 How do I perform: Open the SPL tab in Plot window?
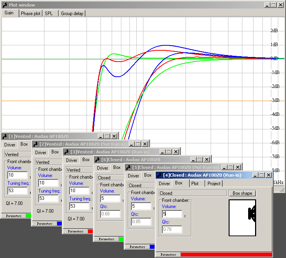(x=51, y=14)
